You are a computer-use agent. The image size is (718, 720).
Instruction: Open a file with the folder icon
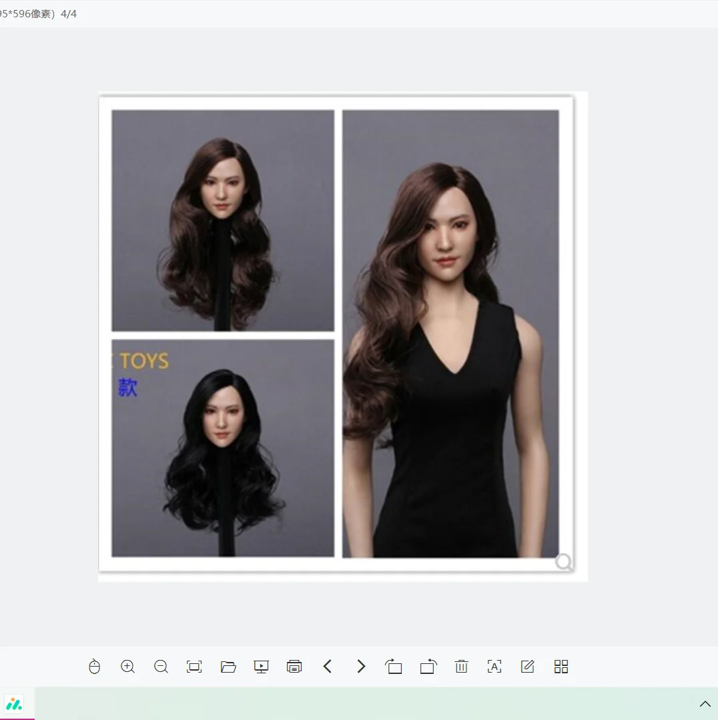click(228, 667)
